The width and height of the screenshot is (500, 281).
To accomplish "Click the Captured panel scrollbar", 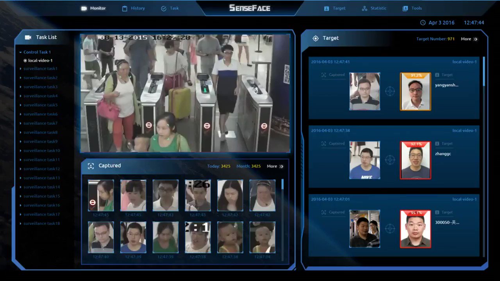I will point(282,184).
